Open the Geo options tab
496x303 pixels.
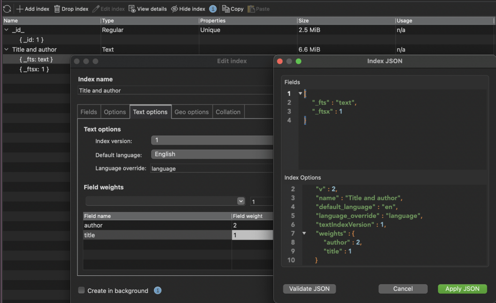191,111
